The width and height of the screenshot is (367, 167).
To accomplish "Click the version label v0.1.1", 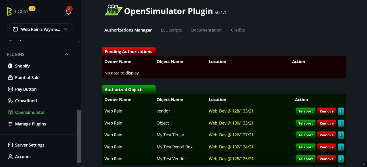I will click(220, 13).
